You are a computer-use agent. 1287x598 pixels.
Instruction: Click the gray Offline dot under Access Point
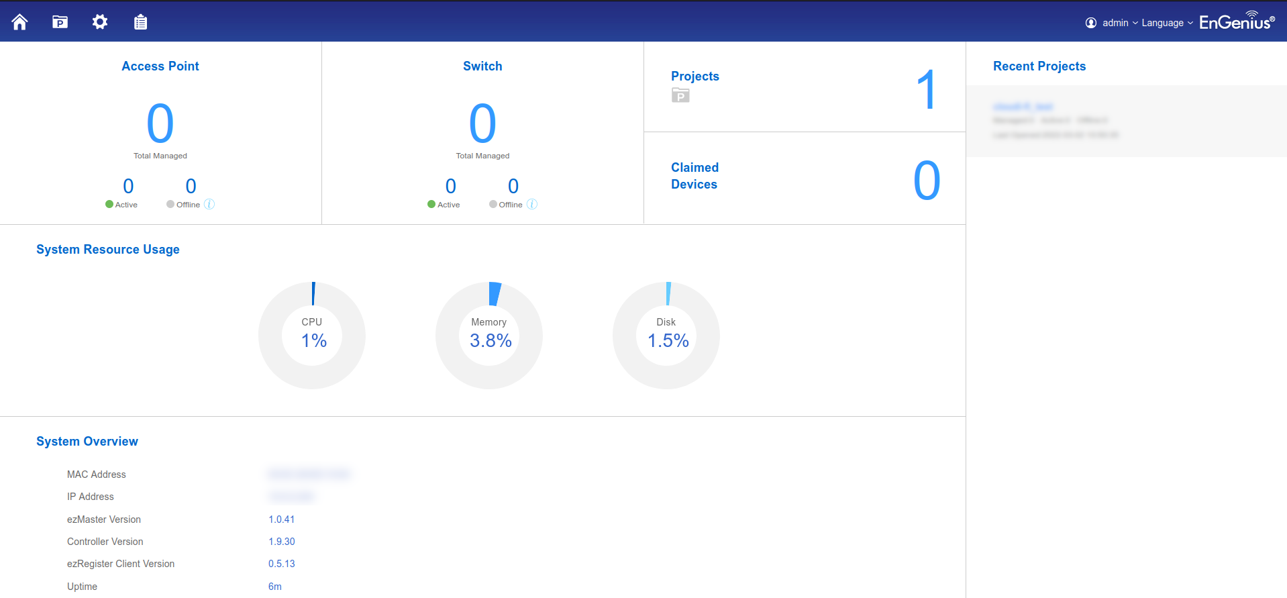tap(170, 204)
